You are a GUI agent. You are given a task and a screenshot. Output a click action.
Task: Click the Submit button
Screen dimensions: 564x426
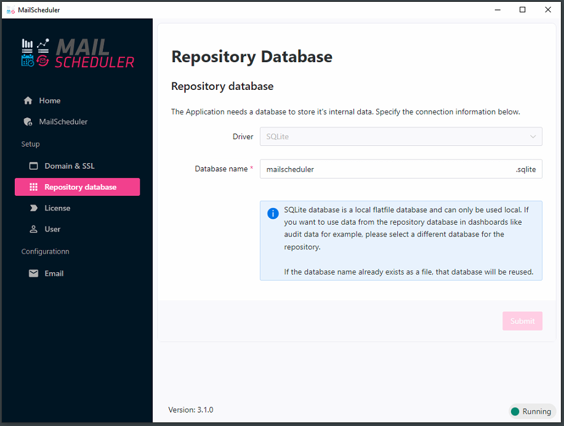coord(522,321)
